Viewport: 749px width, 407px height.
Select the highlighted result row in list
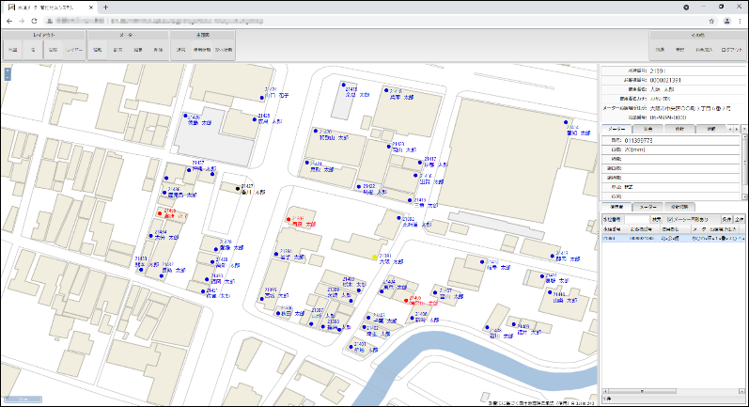(673, 238)
